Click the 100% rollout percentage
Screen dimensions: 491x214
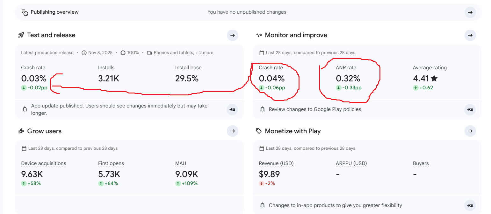[133, 53]
